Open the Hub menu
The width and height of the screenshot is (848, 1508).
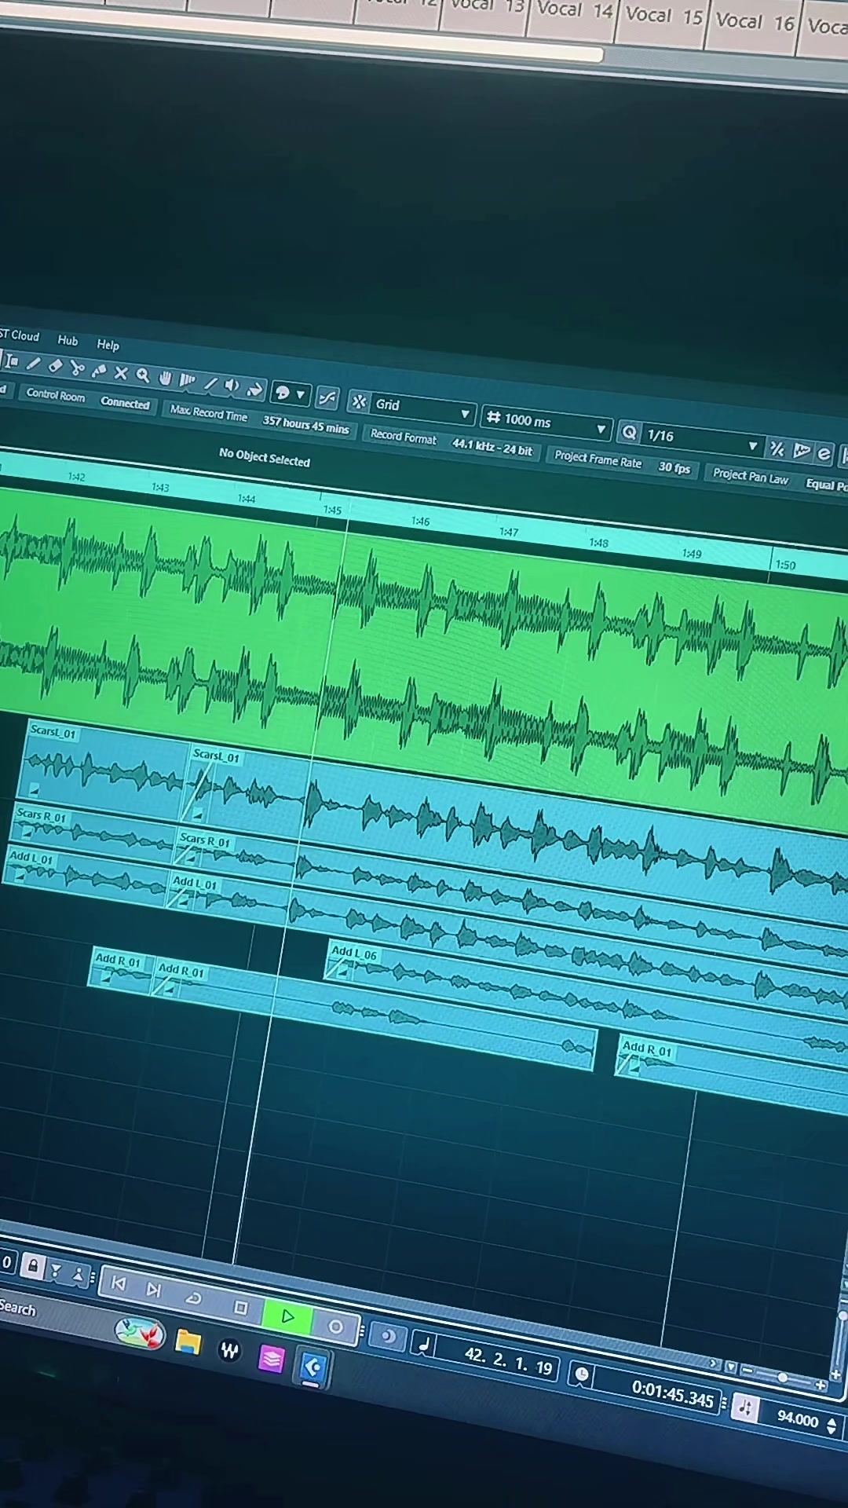click(x=68, y=341)
